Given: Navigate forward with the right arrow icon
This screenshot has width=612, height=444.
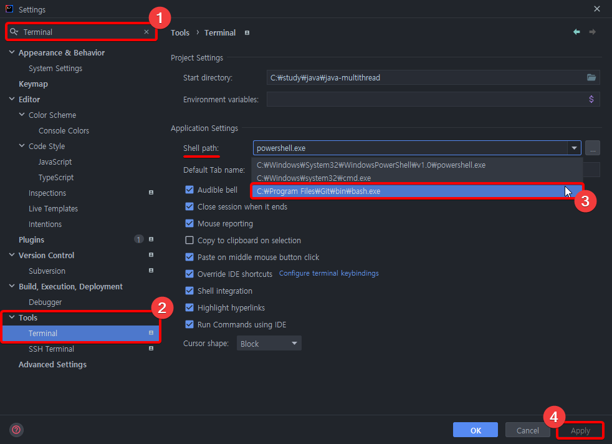Looking at the screenshot, I should (591, 31).
